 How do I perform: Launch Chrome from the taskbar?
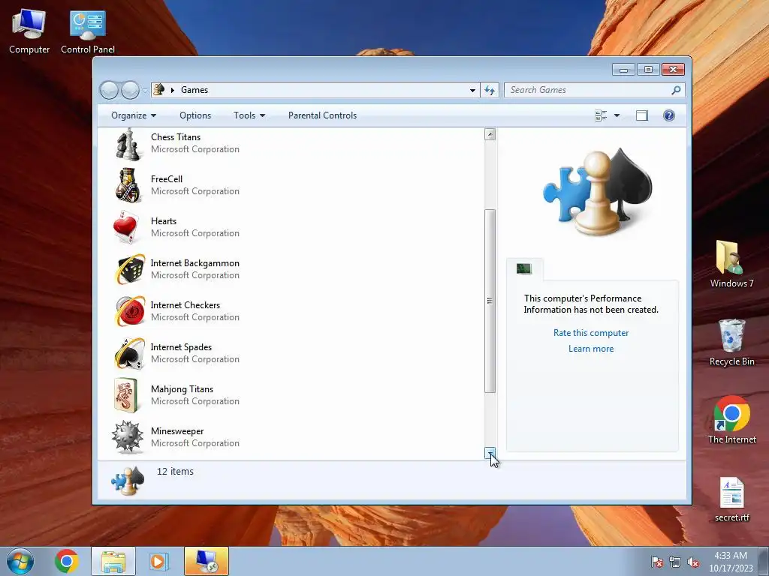[x=67, y=561]
